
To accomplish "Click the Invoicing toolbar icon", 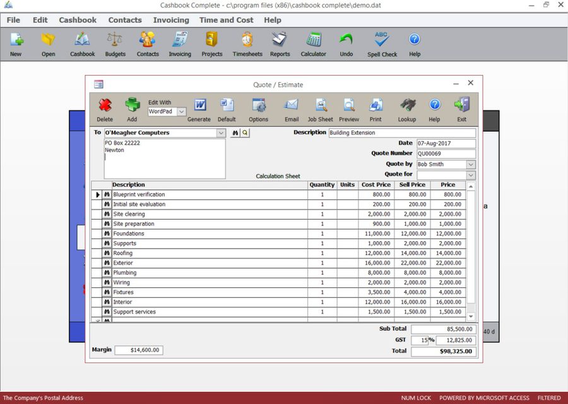I will (180, 40).
